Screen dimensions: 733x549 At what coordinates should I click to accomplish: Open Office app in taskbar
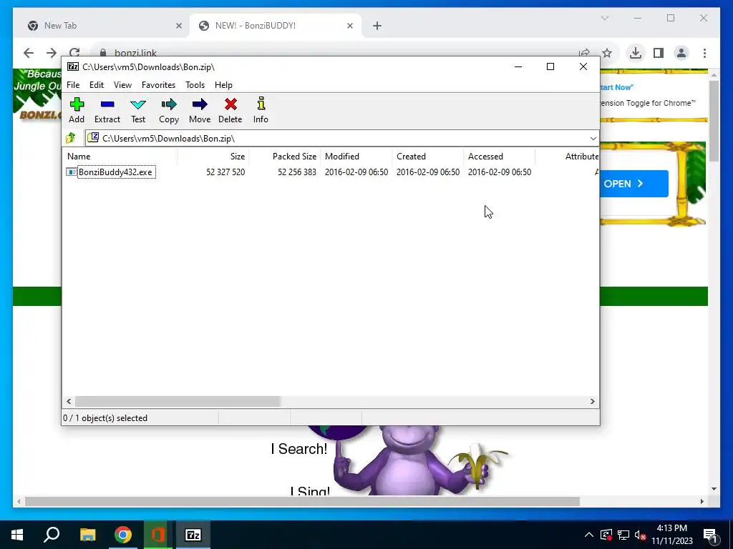(x=158, y=535)
